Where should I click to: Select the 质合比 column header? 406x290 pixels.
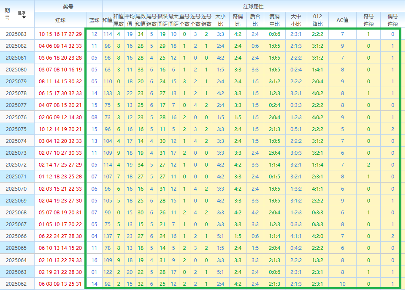click(x=255, y=20)
